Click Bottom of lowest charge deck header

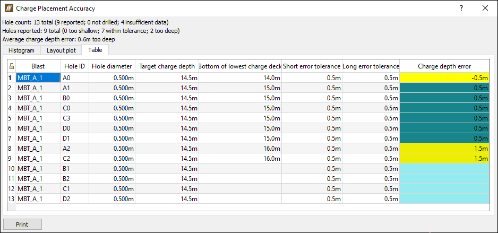[x=240, y=66]
